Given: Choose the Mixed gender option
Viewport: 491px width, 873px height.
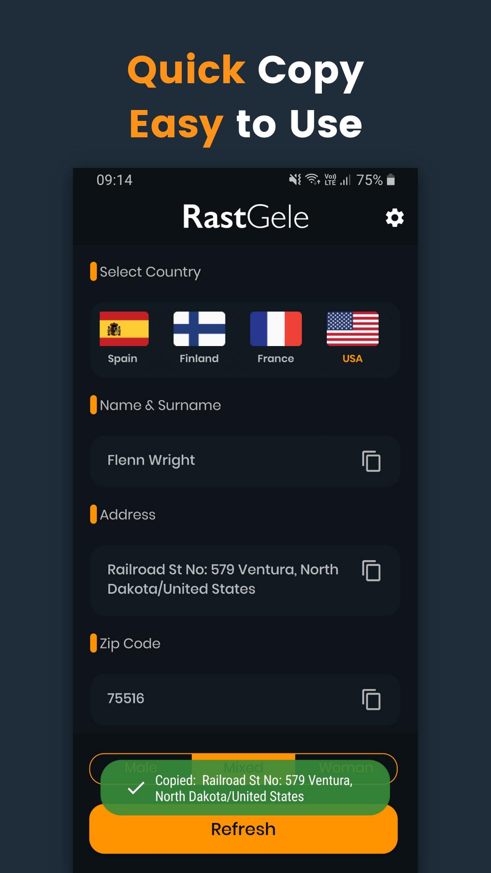Looking at the screenshot, I should 243,768.
